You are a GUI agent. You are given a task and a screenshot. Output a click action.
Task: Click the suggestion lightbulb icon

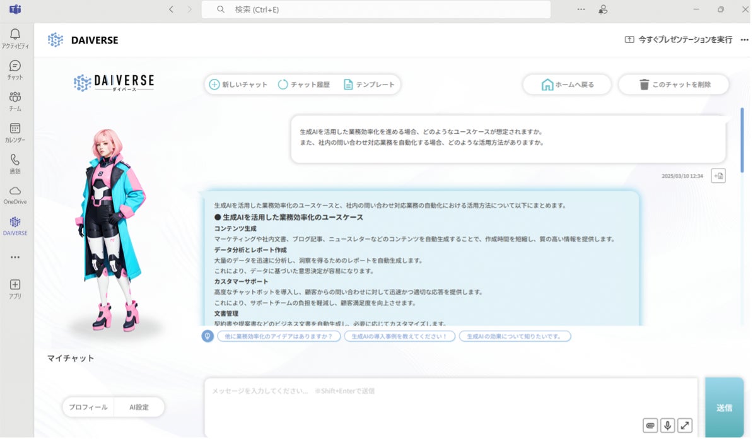click(207, 336)
